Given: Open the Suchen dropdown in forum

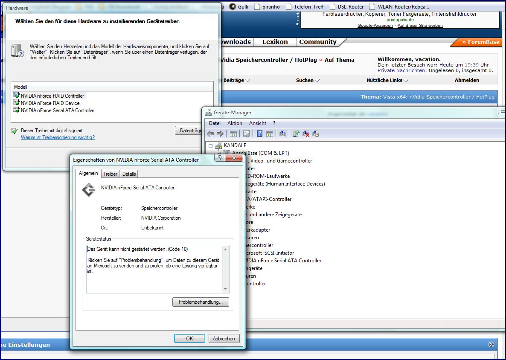Looking at the screenshot, I should [308, 80].
